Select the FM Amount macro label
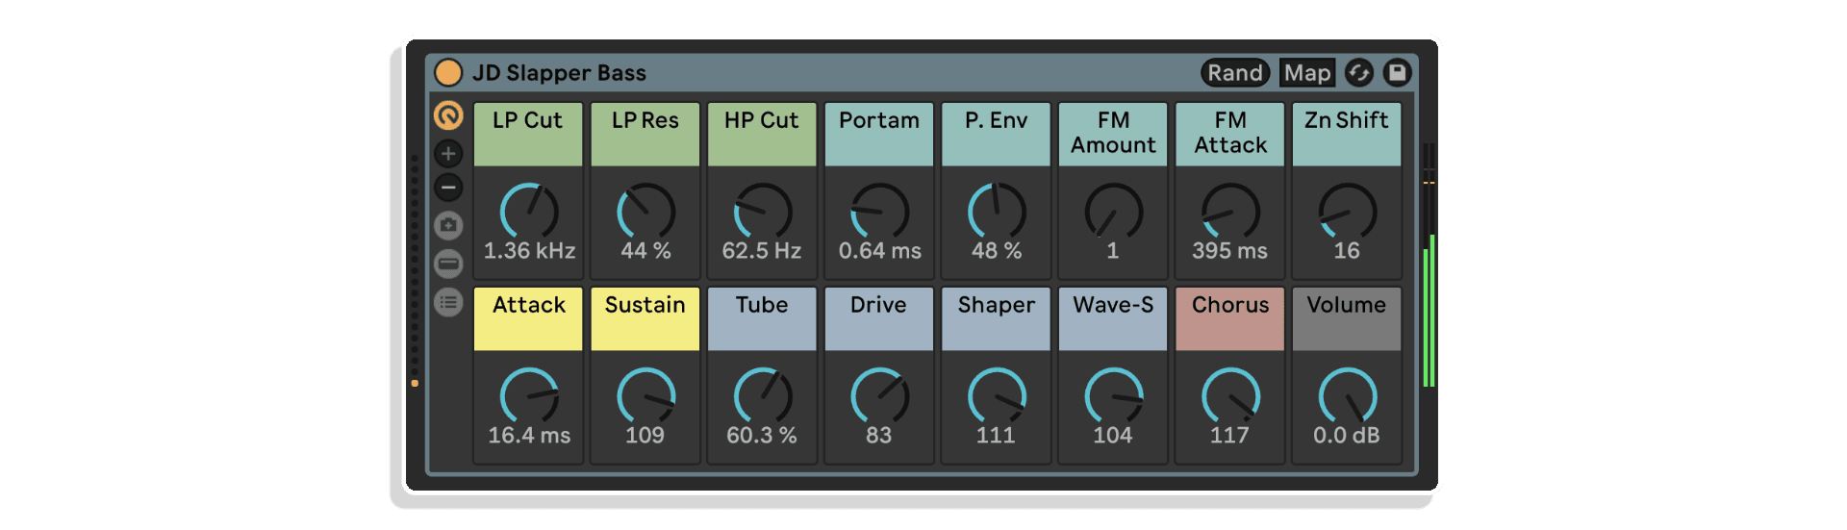Image resolution: width=1847 pixels, height=530 pixels. tap(1113, 134)
